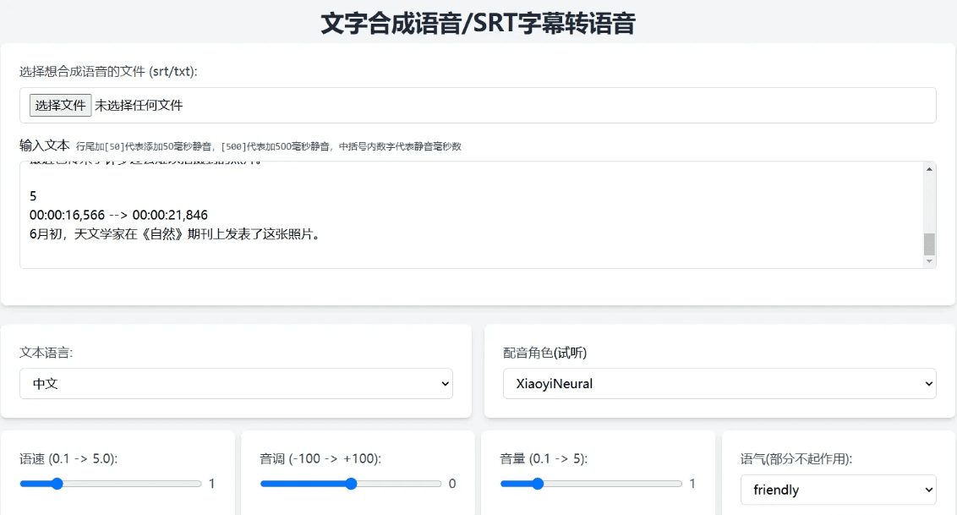Click the 选择文件 file chooser button
This screenshot has width=957, height=515.
pyautogui.click(x=60, y=105)
